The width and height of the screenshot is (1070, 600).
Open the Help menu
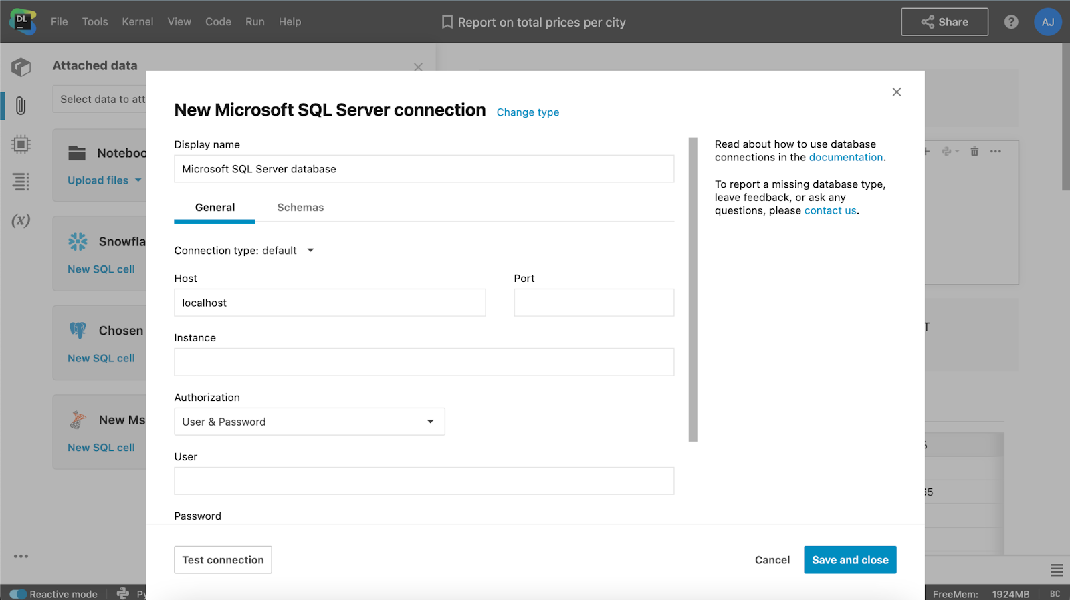(290, 22)
